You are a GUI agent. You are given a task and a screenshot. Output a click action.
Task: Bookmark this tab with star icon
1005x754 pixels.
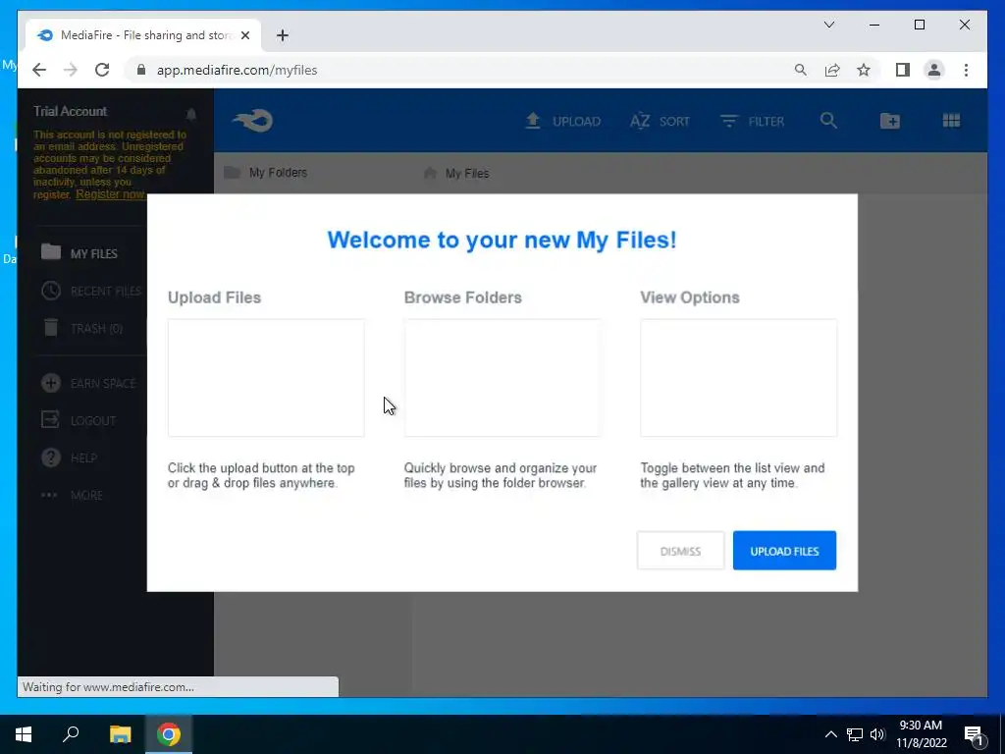click(864, 70)
